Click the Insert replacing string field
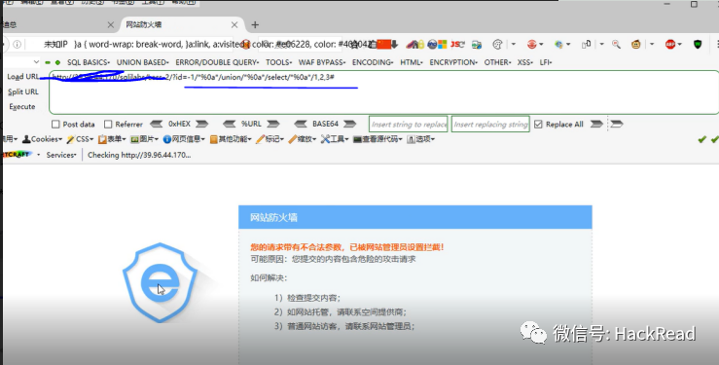The image size is (719, 365). click(x=490, y=124)
